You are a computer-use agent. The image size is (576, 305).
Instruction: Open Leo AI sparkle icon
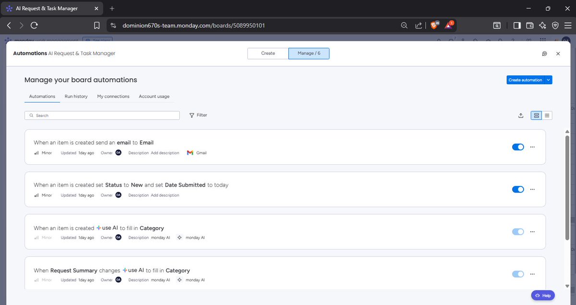[x=542, y=25]
